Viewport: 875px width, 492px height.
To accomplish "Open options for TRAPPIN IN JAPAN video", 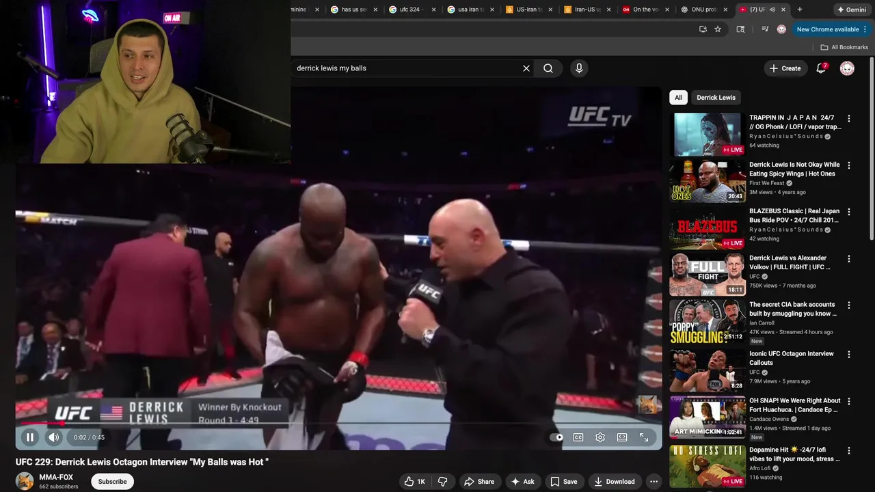I will tap(849, 119).
